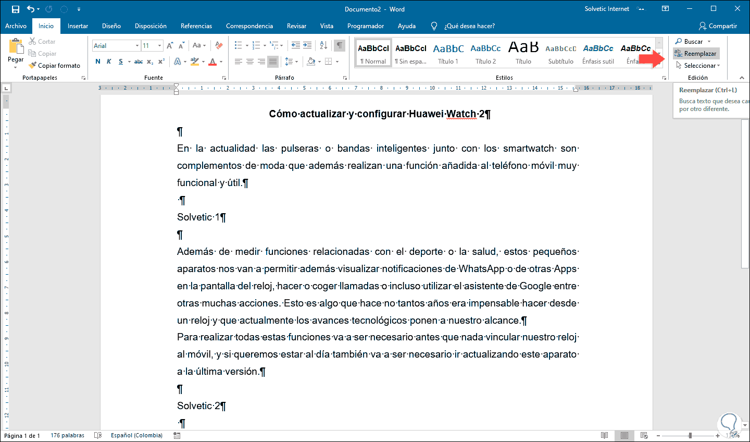Open the Estilos pane launcher
This screenshot has height=442, width=750.
tap(664, 78)
